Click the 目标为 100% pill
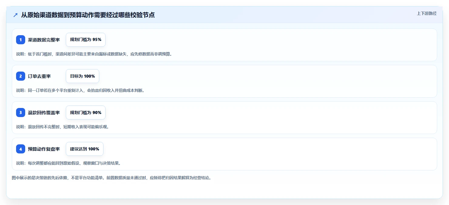Image resolution: width=449 pixels, height=205 pixels. (x=83, y=76)
